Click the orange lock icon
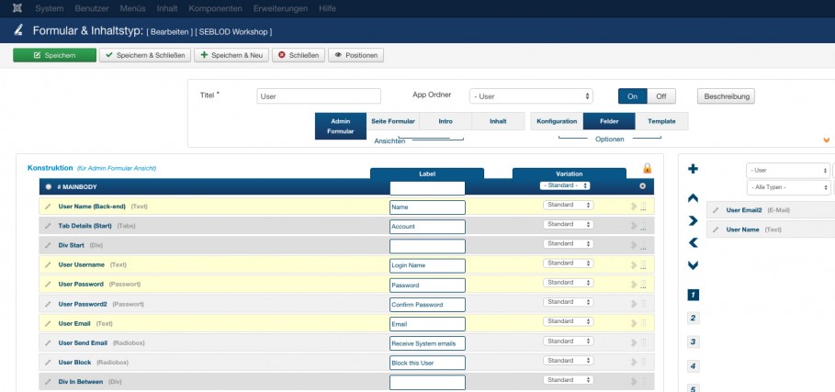This screenshot has height=392, width=835. (x=647, y=169)
